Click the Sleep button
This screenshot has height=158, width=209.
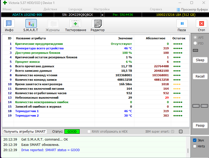click(x=200, y=60)
